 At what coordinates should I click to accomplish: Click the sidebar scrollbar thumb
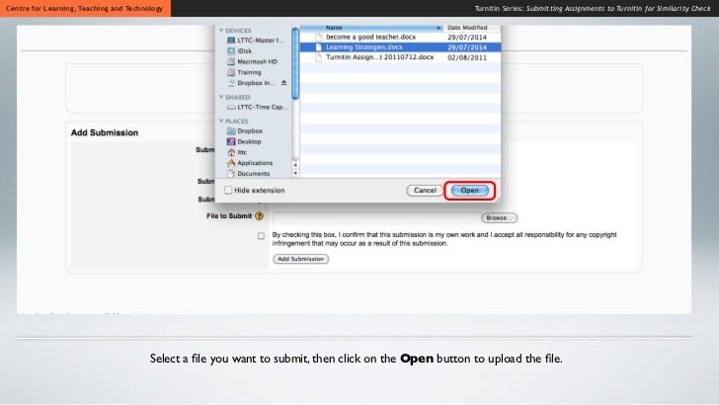[x=295, y=63]
